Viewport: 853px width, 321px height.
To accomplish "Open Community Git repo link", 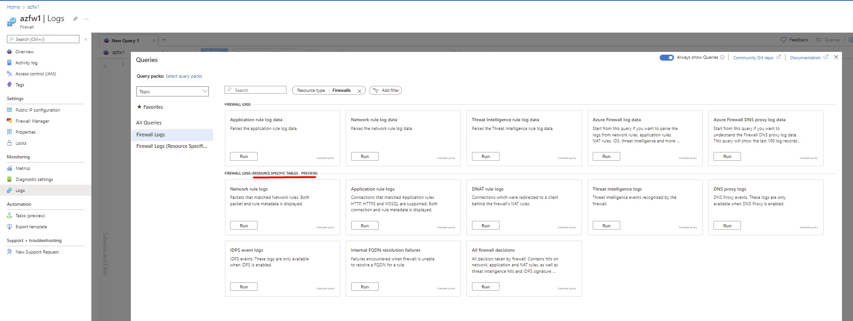I will tap(757, 57).
